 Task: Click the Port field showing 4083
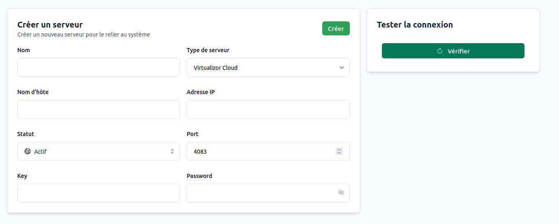coord(259,151)
